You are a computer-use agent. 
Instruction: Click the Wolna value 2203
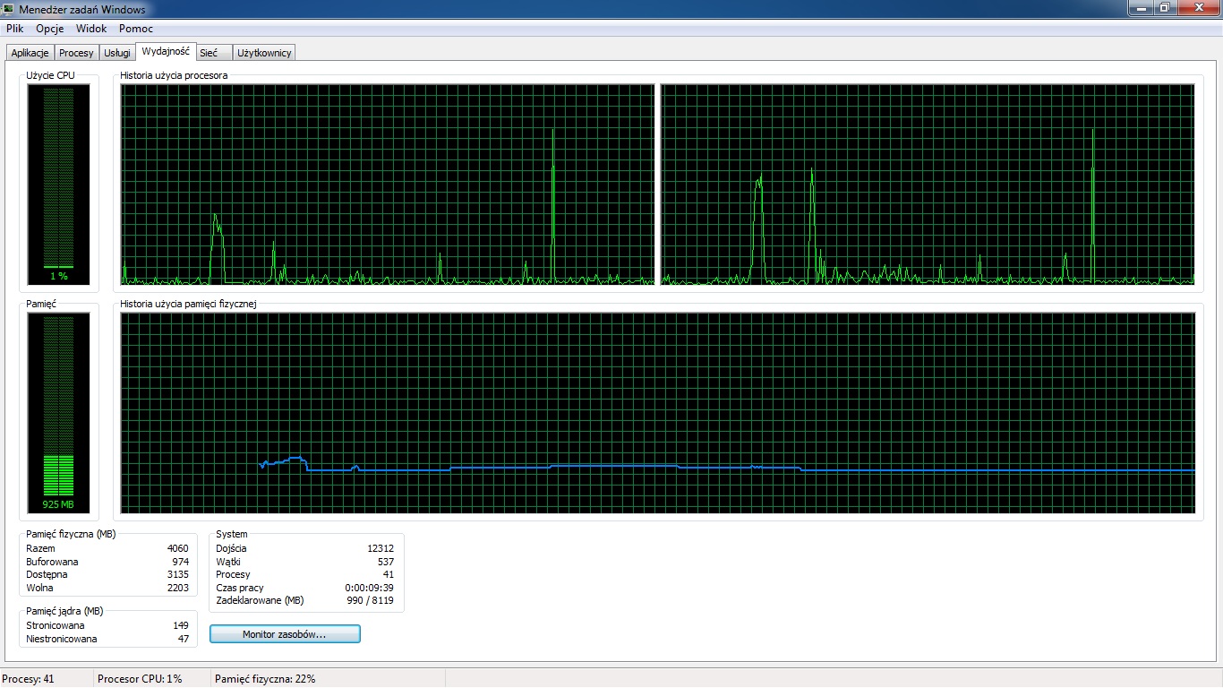click(x=178, y=588)
